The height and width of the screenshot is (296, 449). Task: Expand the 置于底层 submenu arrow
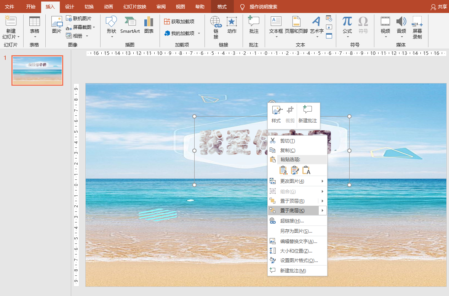pos(323,211)
